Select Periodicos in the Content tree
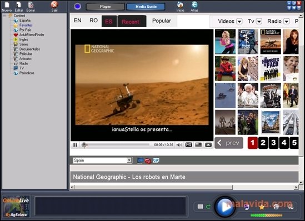This screenshot has width=305, height=221. pyautogui.click(x=27, y=73)
